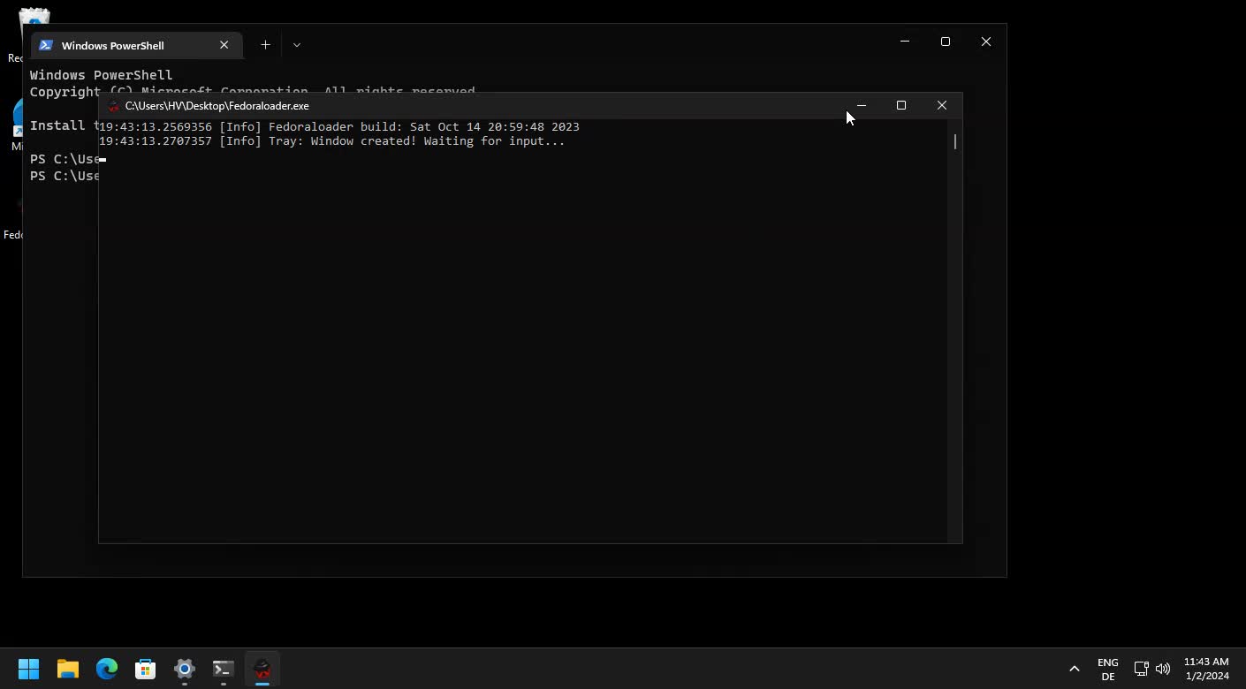
Task: Open Microsoft Edge from the taskbar
Action: [107, 669]
